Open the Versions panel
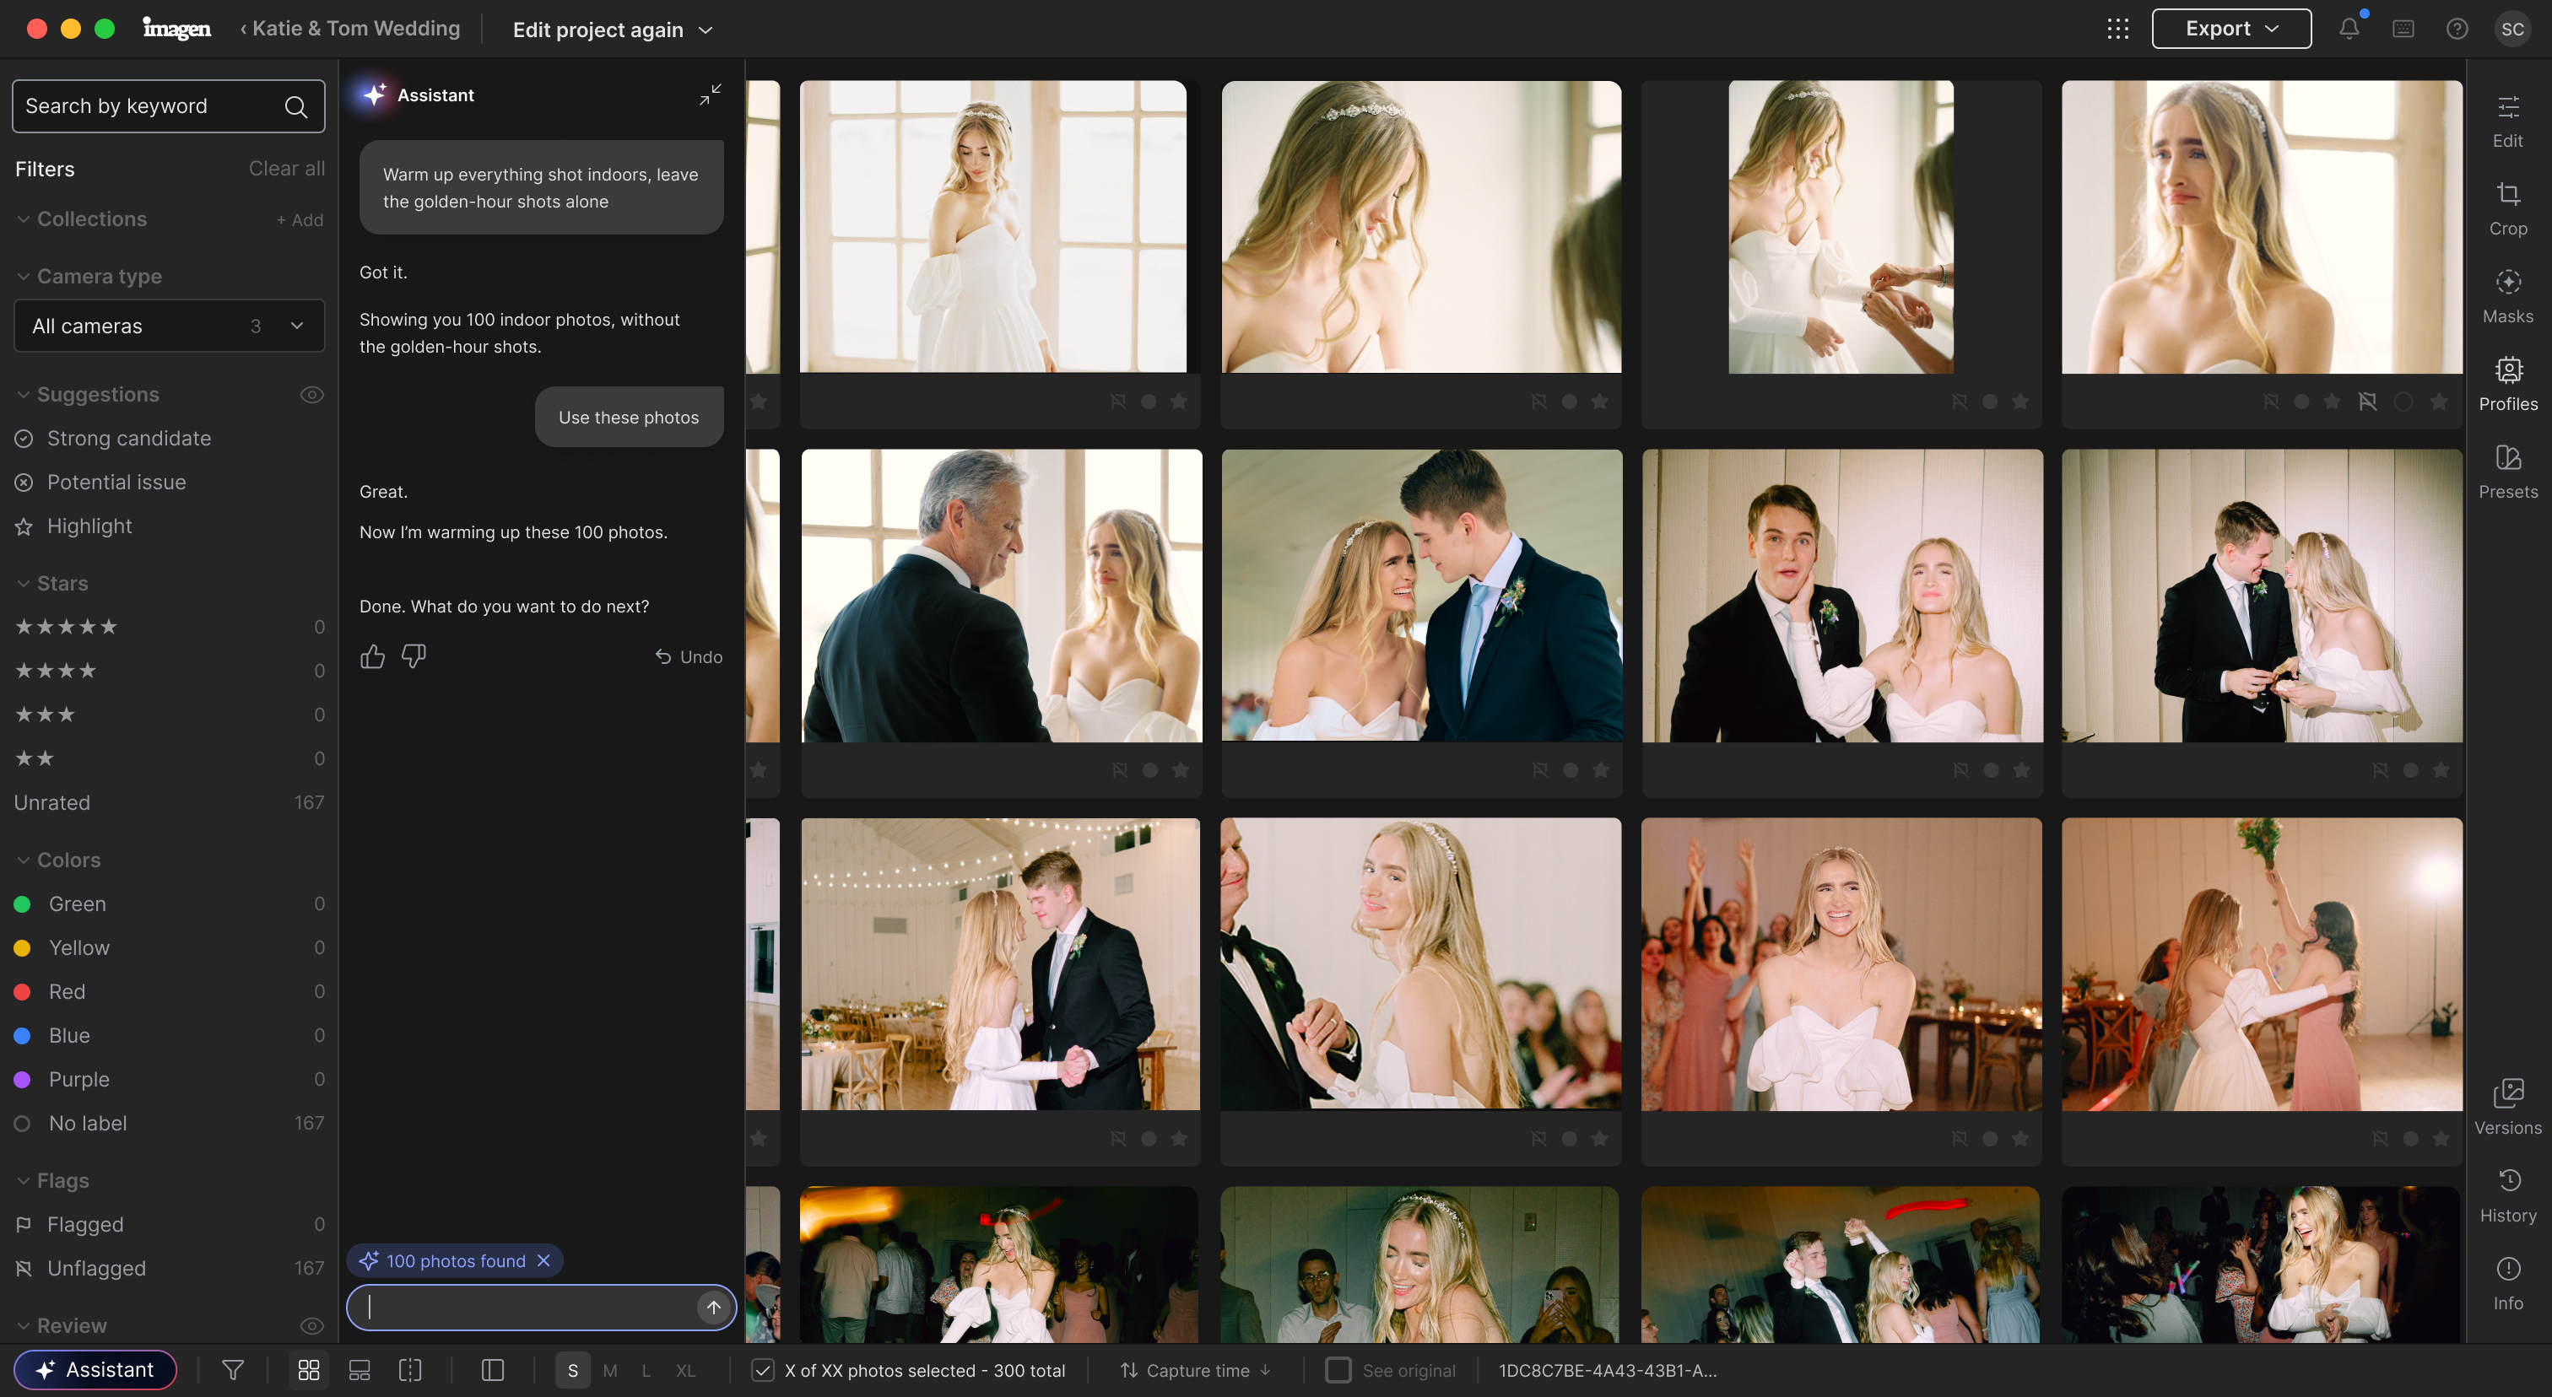2552x1397 pixels. point(2507,1108)
